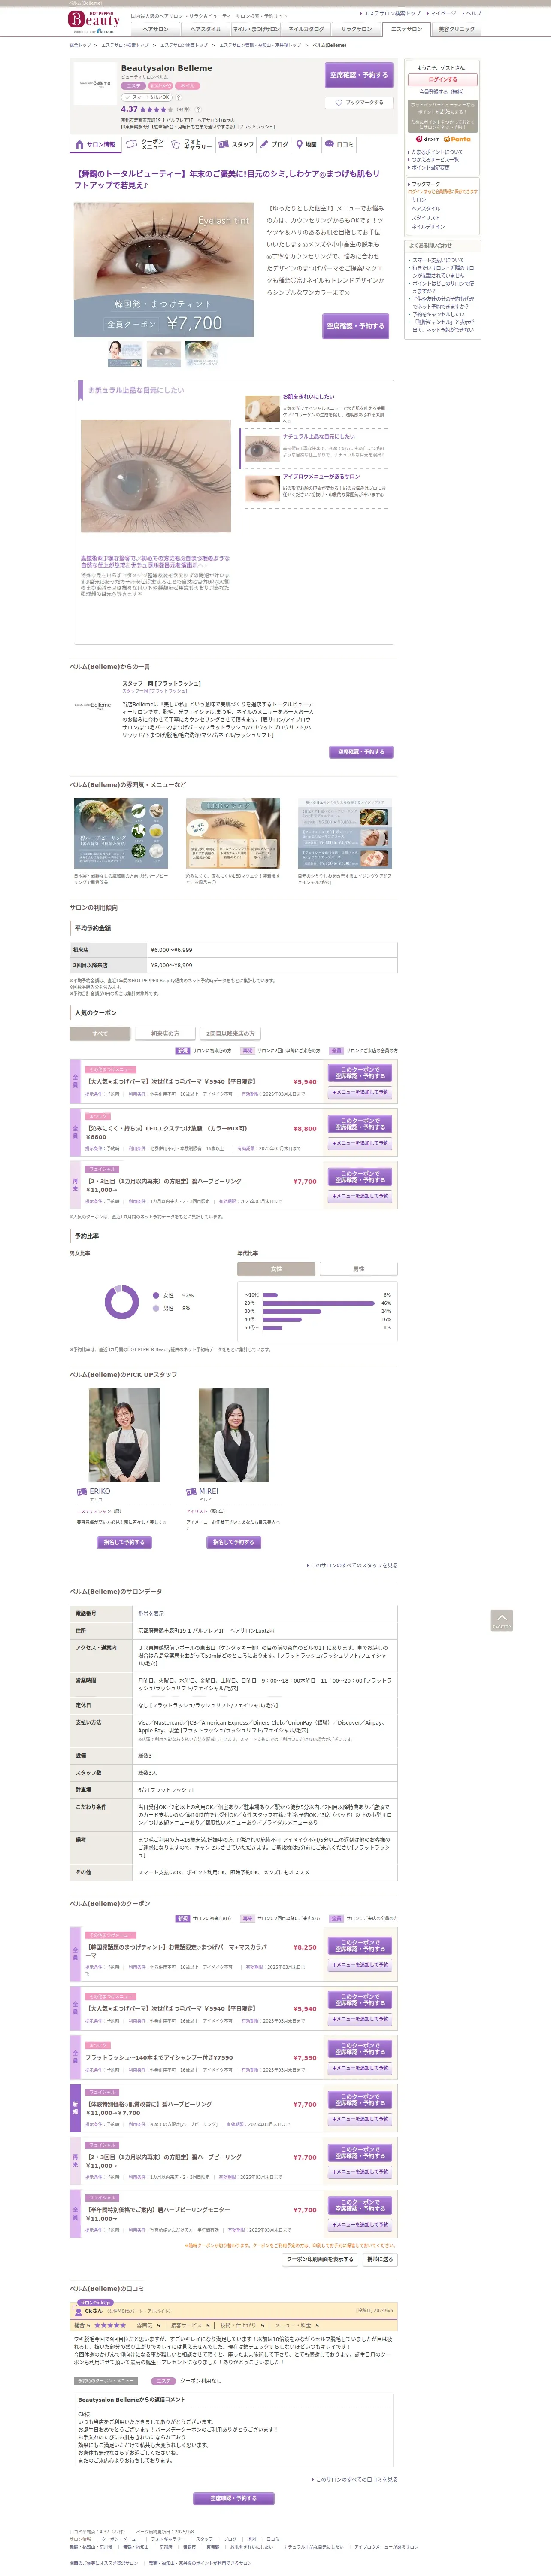Show the 女性 age ratio chart
Screen dimensions: 551x2576
[x=276, y=1269]
